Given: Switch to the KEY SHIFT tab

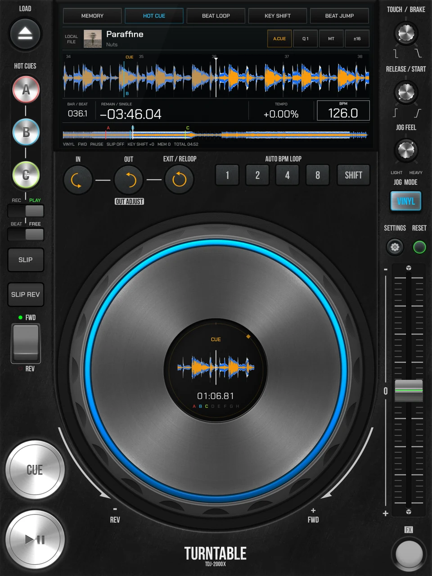Looking at the screenshot, I should tap(278, 16).
